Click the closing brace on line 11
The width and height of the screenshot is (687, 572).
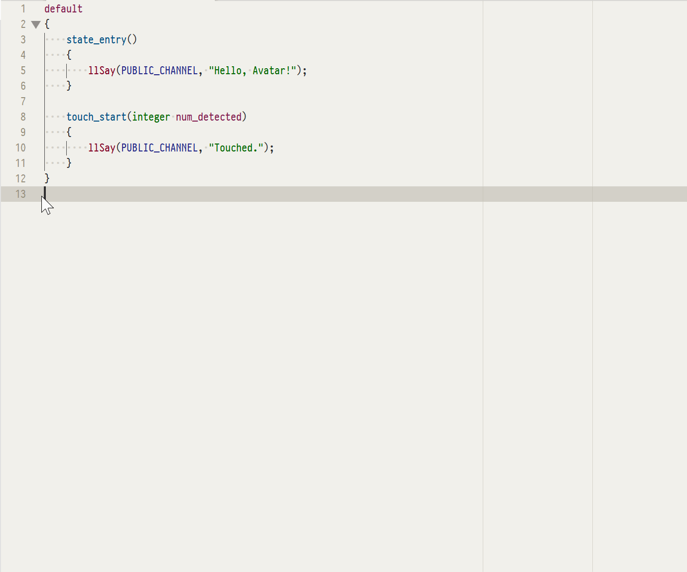tap(69, 163)
